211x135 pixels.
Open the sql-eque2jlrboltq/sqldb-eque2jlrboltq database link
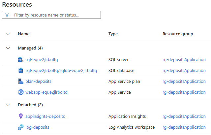click(61, 71)
